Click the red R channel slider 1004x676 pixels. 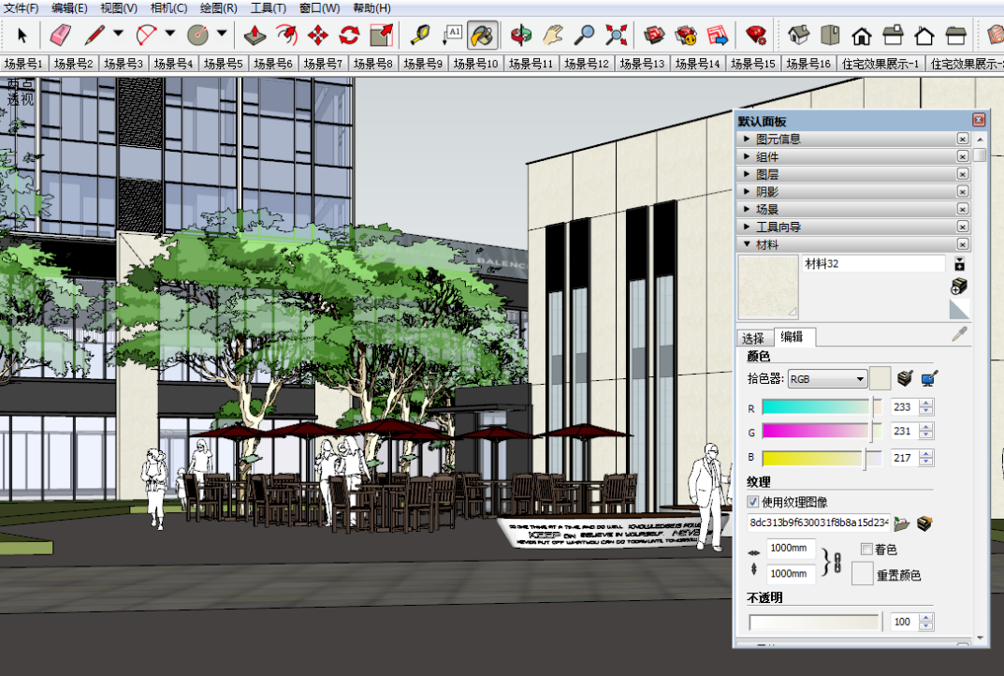pos(821,407)
